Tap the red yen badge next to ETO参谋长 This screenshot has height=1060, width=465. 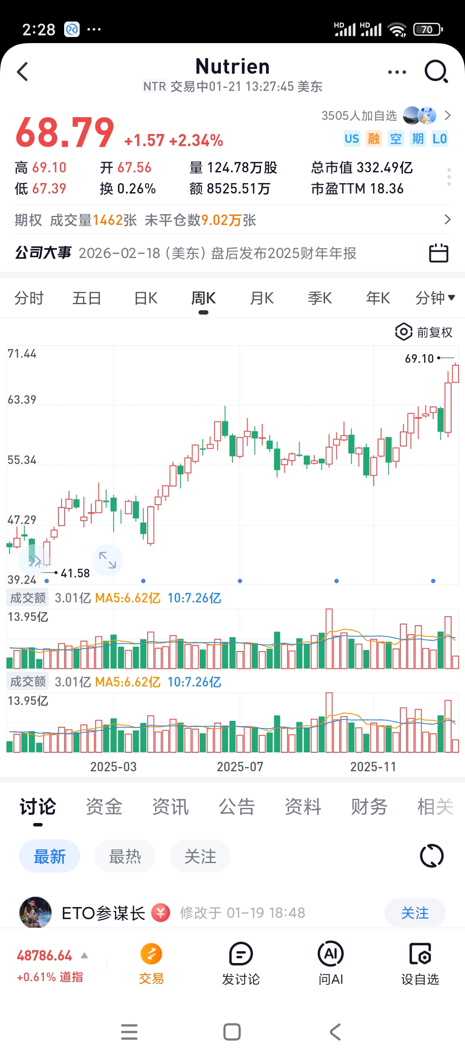tap(161, 913)
